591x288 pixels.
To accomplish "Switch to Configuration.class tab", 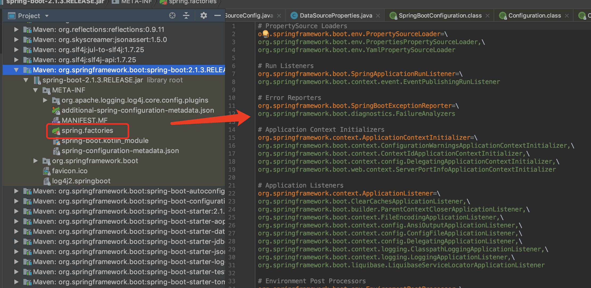I will click(x=535, y=16).
